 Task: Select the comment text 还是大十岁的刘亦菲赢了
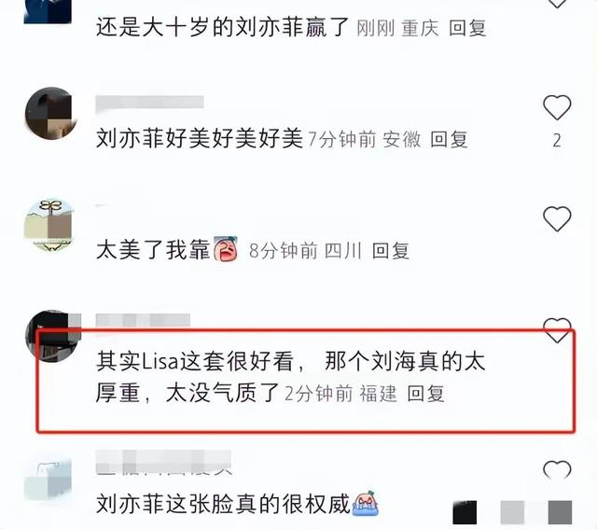click(222, 27)
